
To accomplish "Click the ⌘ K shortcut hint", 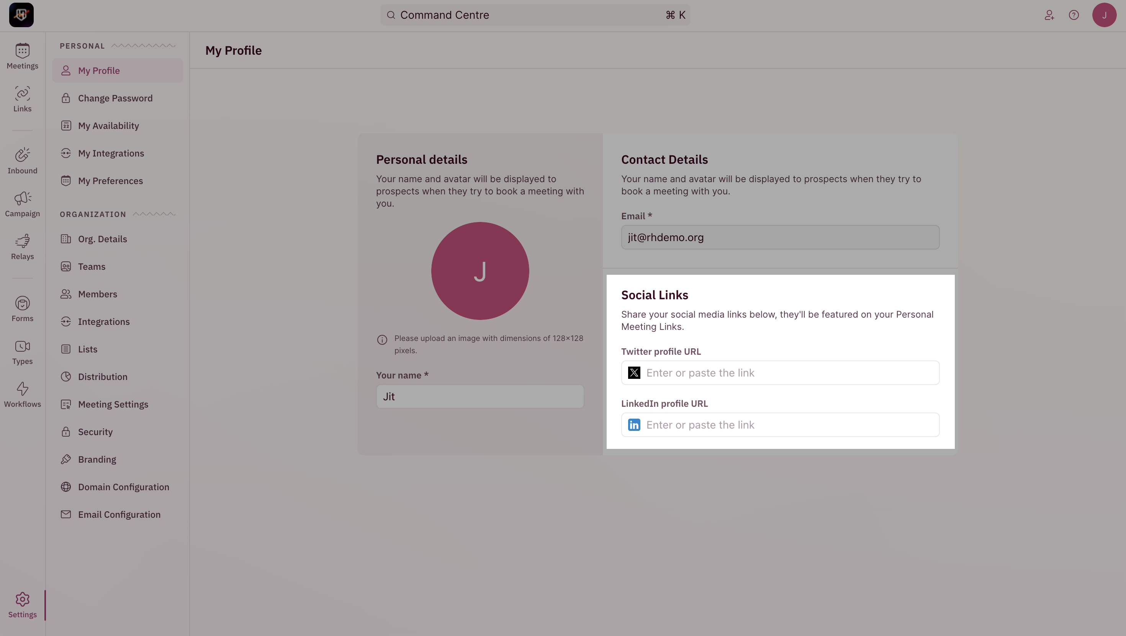I will [x=675, y=15].
